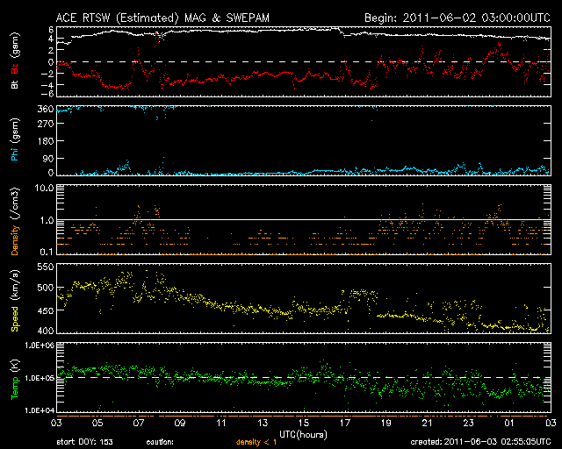
Task: Select the 09 hour tick on time axis
Action: 180,422
